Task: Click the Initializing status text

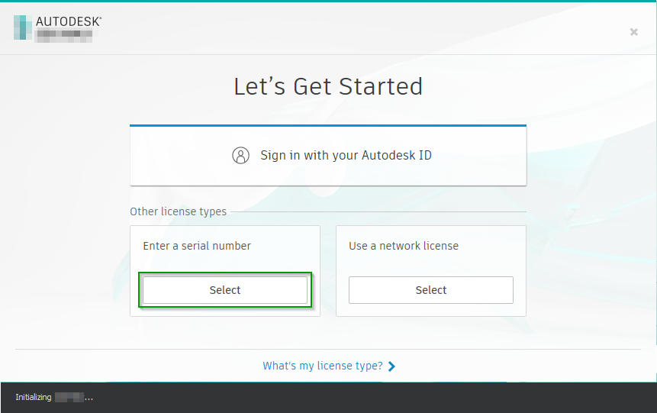Action: point(34,397)
